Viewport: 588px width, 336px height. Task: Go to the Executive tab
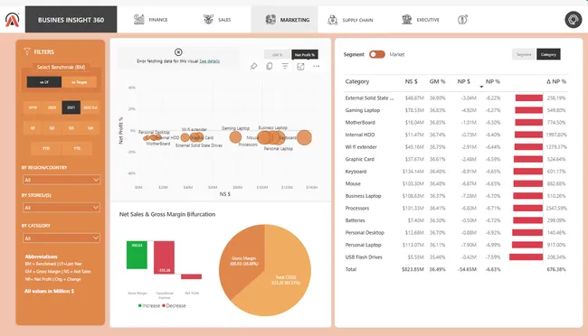pyautogui.click(x=428, y=20)
